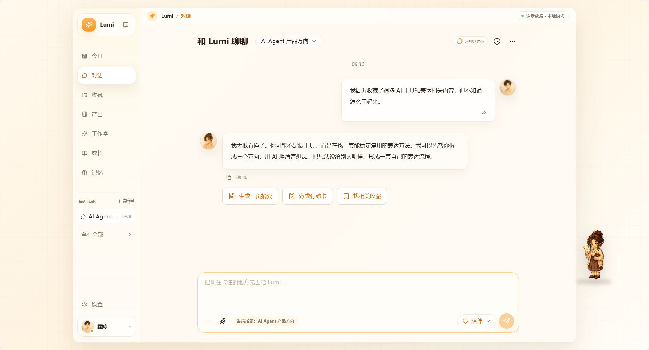Image resolution: width=649 pixels, height=350 pixels.
Task: Click the double-check read receipt icon
Action: pyautogui.click(x=483, y=113)
